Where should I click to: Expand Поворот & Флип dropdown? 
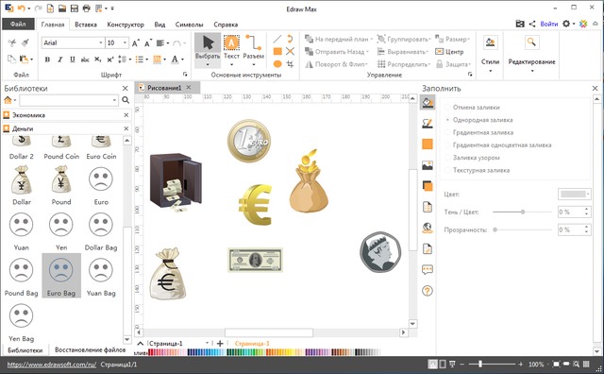click(366, 64)
